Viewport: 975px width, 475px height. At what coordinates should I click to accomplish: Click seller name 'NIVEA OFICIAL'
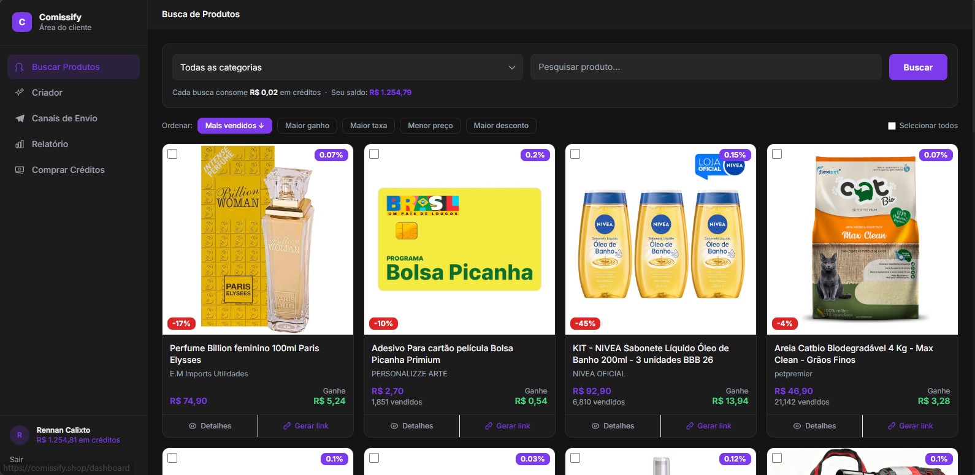pyautogui.click(x=599, y=374)
